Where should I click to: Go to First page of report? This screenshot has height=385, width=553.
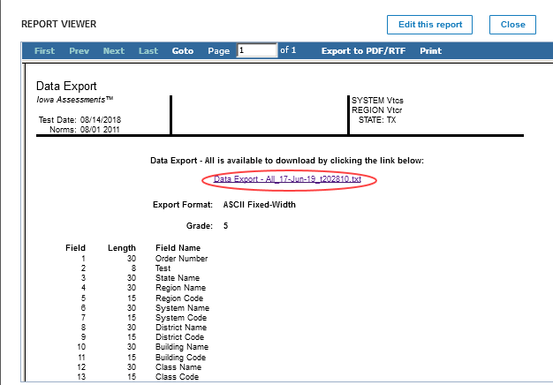tap(44, 51)
